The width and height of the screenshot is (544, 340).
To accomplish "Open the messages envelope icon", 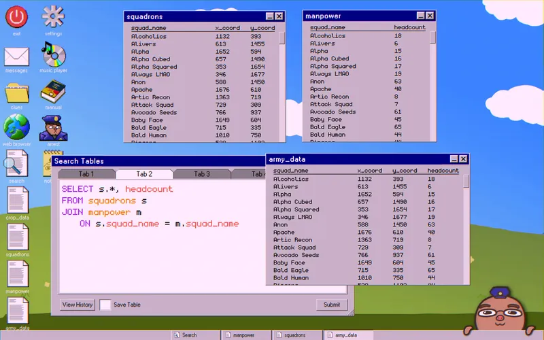I will [16, 57].
